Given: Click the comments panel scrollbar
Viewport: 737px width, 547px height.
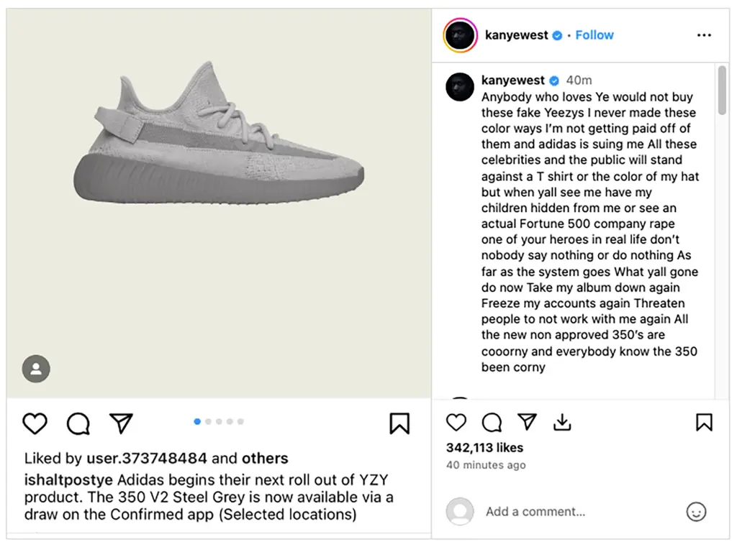Looking at the screenshot, I should pyautogui.click(x=722, y=91).
